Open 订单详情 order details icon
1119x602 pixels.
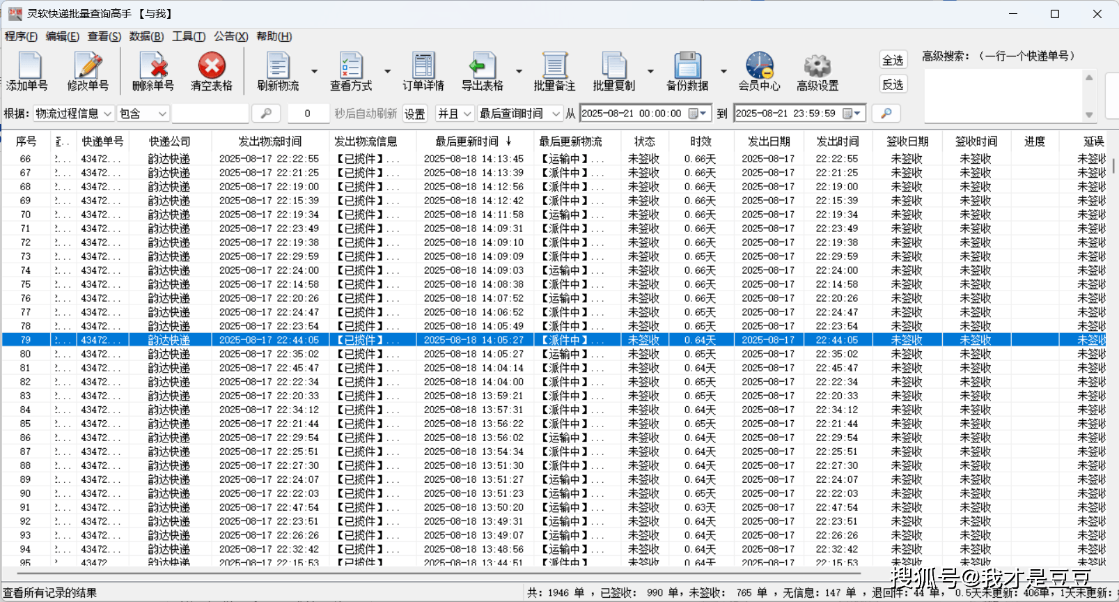coord(423,66)
